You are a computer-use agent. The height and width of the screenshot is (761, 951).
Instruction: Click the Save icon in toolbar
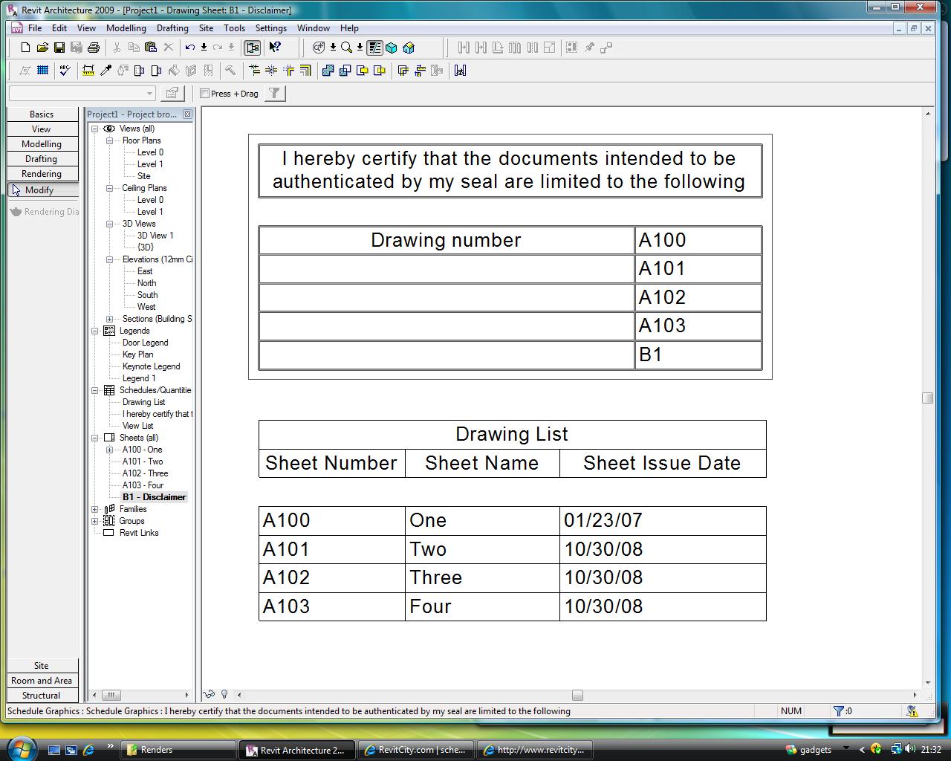tap(59, 48)
